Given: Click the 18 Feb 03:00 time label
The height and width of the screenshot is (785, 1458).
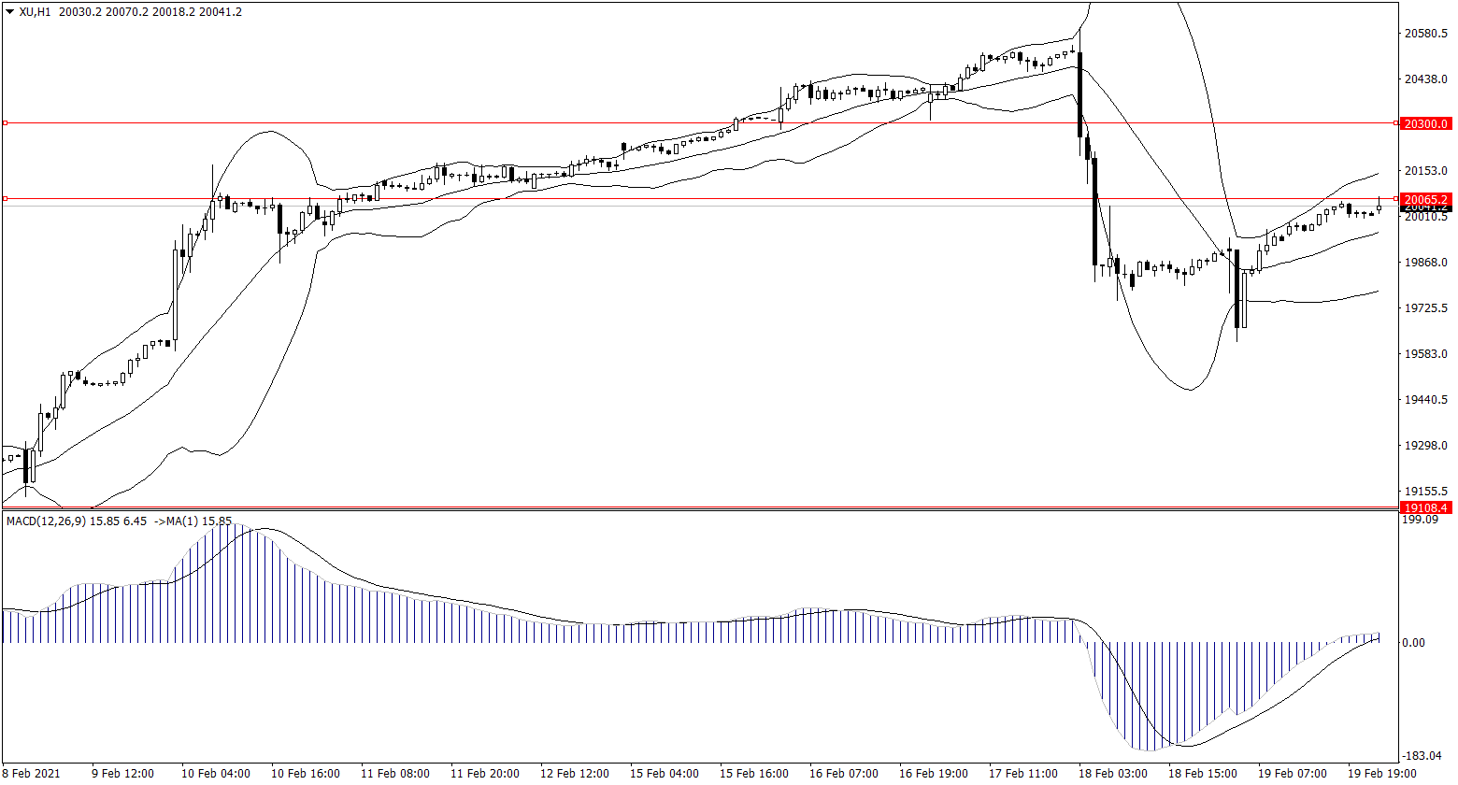Looking at the screenshot, I should click(x=1112, y=774).
